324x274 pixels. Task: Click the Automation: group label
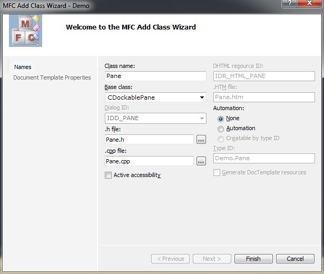pyautogui.click(x=229, y=108)
